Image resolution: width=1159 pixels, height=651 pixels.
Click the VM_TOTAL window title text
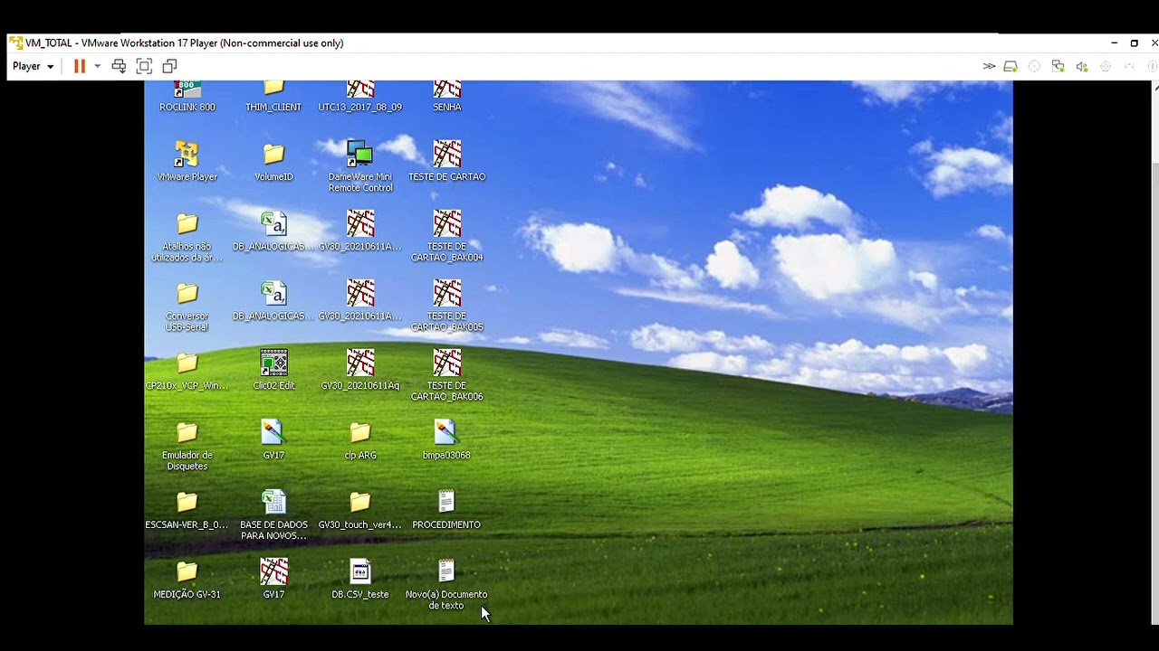(x=184, y=42)
